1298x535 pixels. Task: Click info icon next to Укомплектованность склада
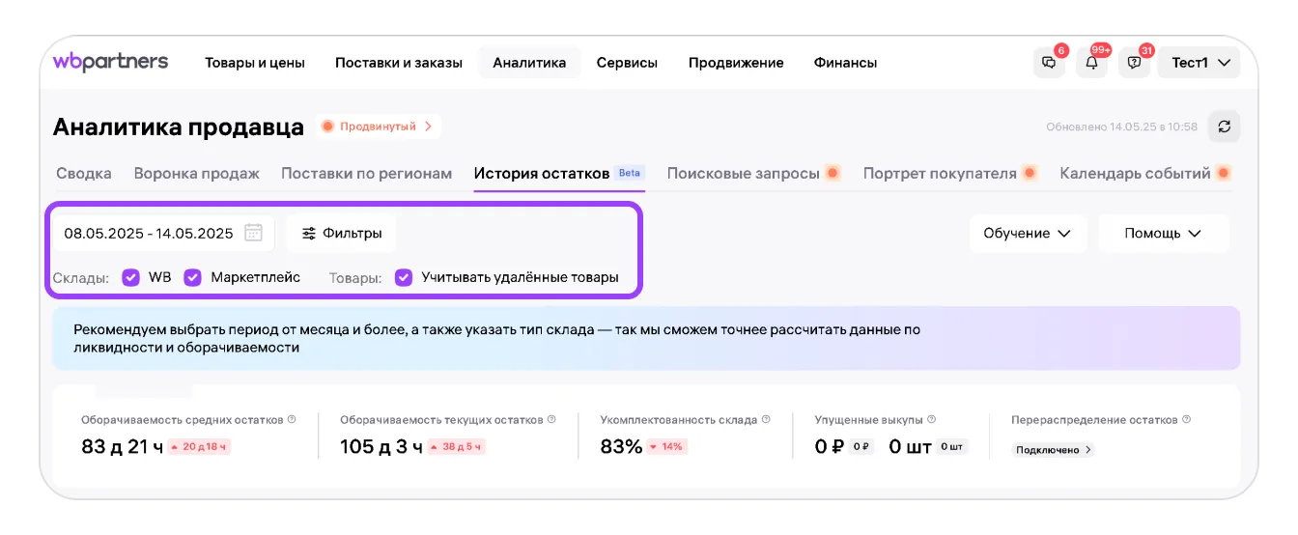pyautogui.click(x=767, y=420)
